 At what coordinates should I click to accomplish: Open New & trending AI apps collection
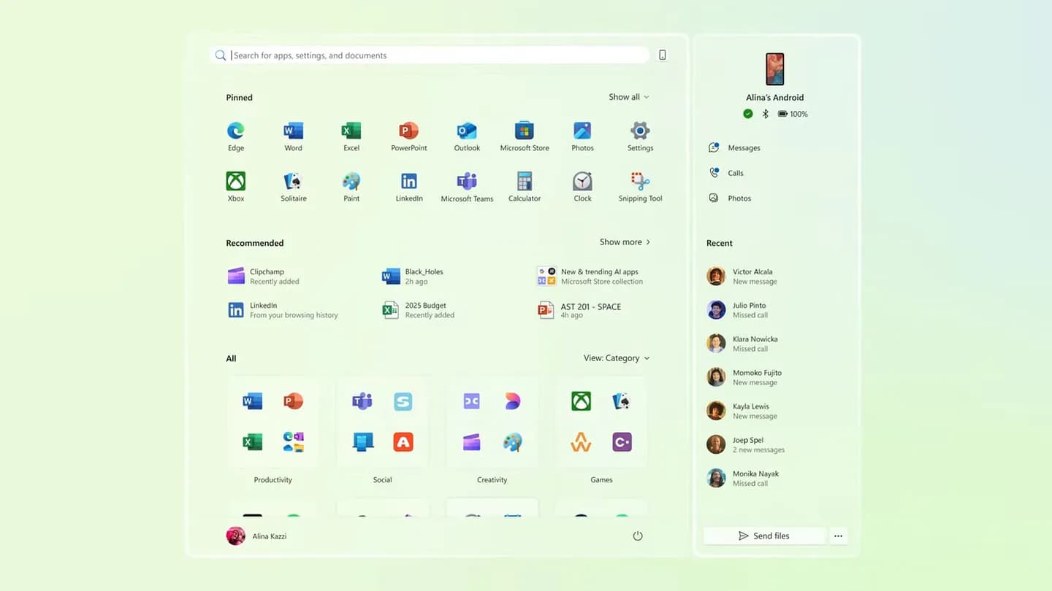point(590,276)
